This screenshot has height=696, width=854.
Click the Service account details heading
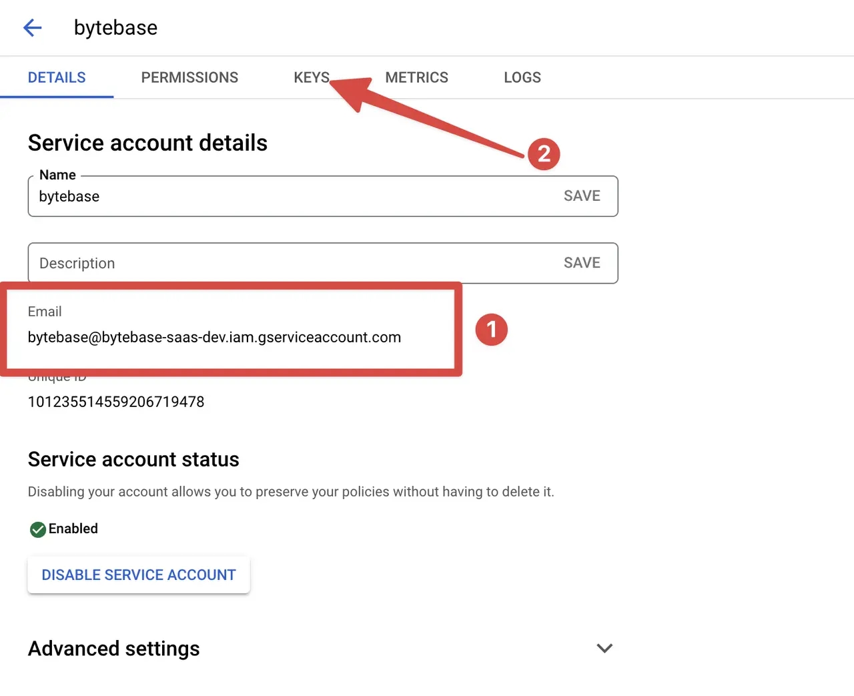point(147,143)
